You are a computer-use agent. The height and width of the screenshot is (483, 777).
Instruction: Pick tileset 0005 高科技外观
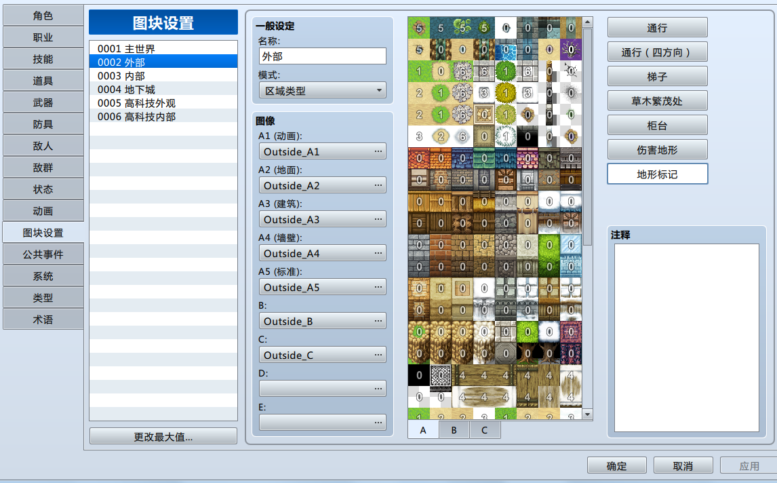[163, 103]
